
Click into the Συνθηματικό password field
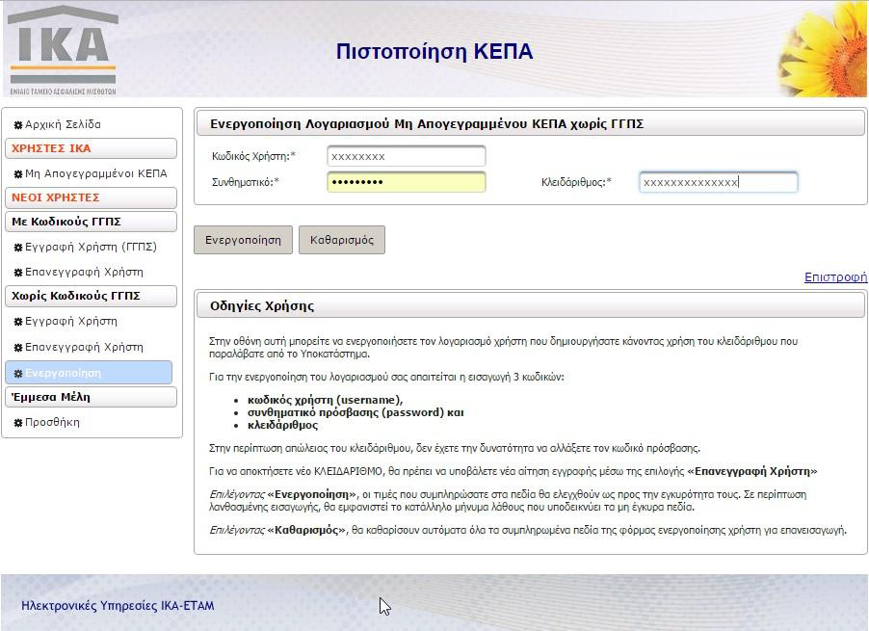click(406, 182)
